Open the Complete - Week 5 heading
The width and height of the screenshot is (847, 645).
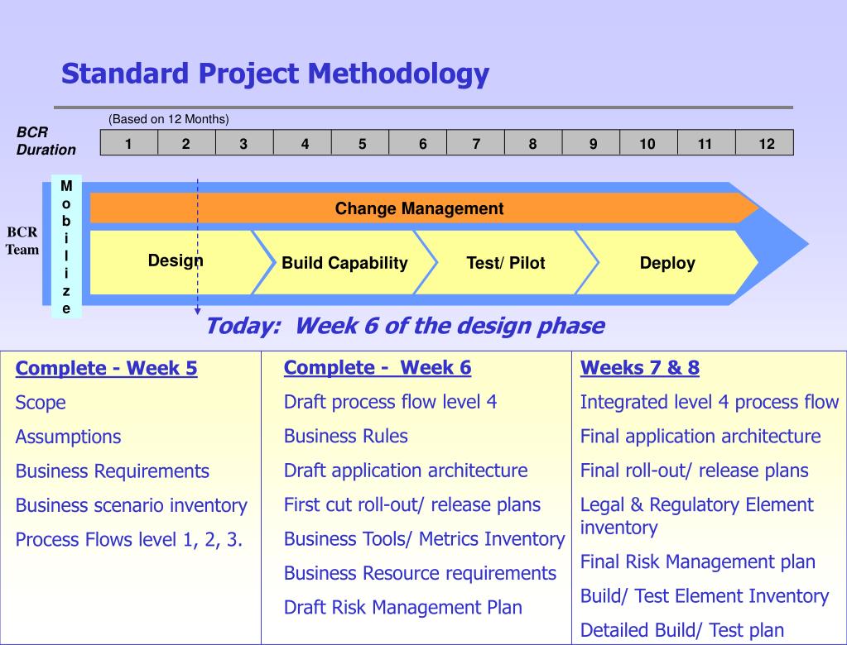pyautogui.click(x=107, y=368)
